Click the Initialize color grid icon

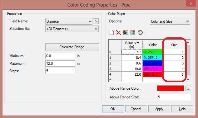tap(126, 32)
